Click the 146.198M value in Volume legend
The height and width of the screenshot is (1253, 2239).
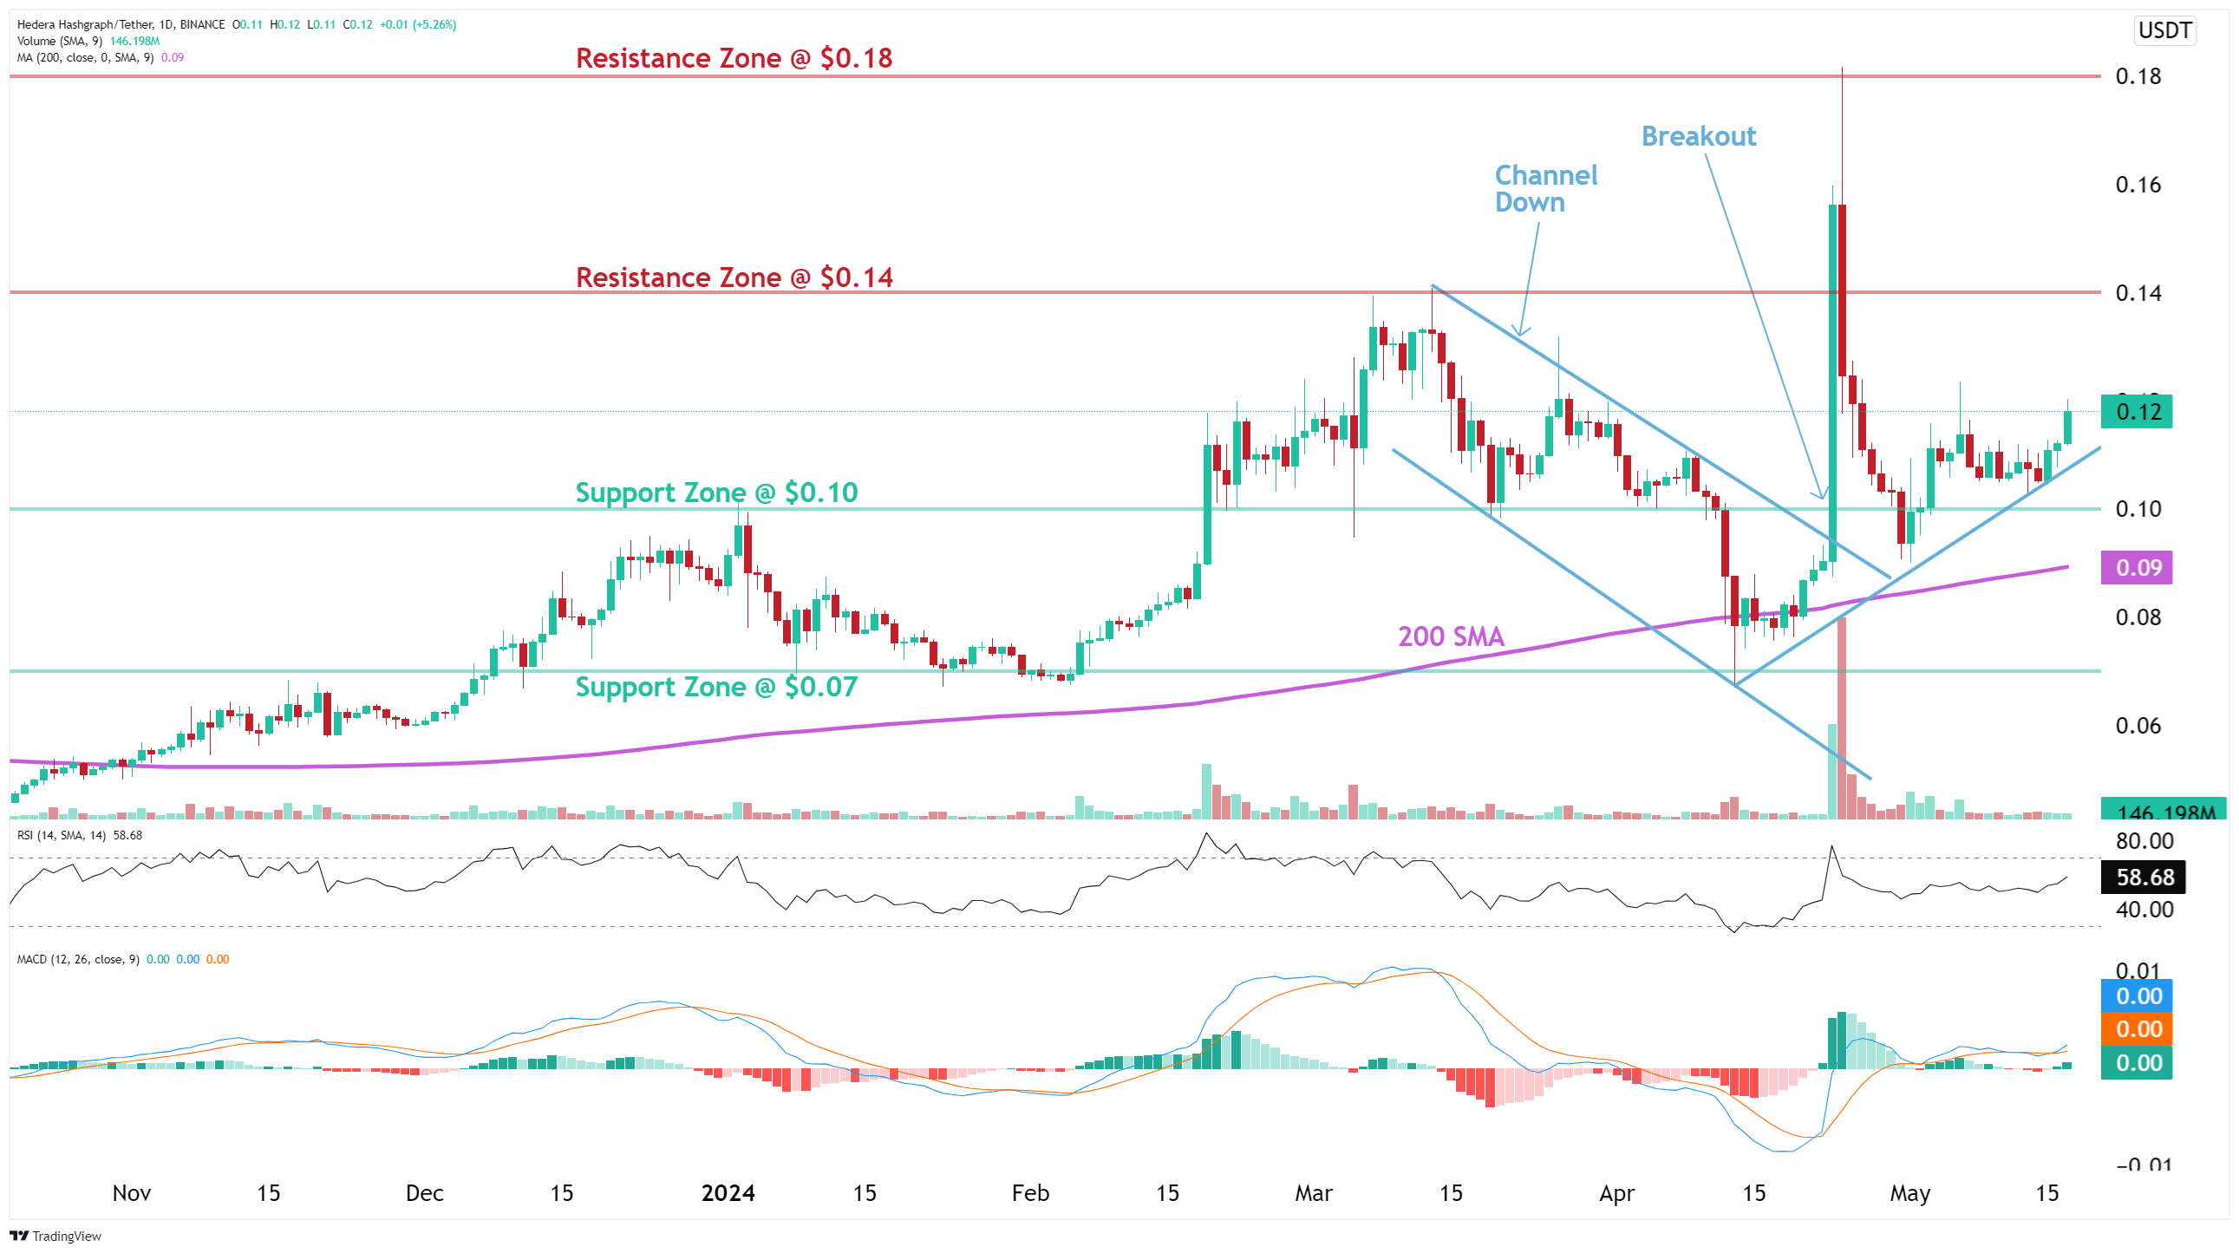134,41
